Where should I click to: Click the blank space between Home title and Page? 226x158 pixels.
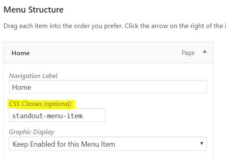(105, 53)
